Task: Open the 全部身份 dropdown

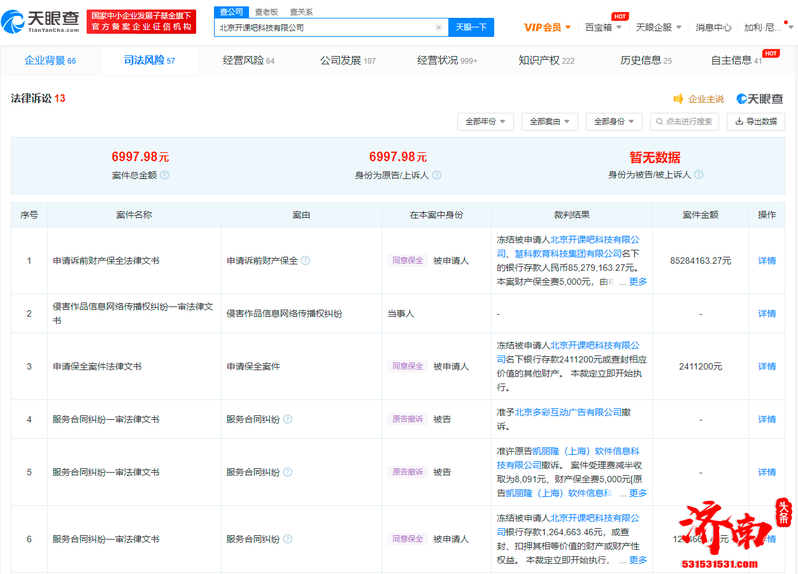Action: point(613,121)
